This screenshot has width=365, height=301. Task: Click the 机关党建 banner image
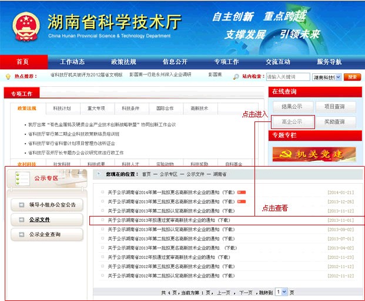(x=305, y=154)
